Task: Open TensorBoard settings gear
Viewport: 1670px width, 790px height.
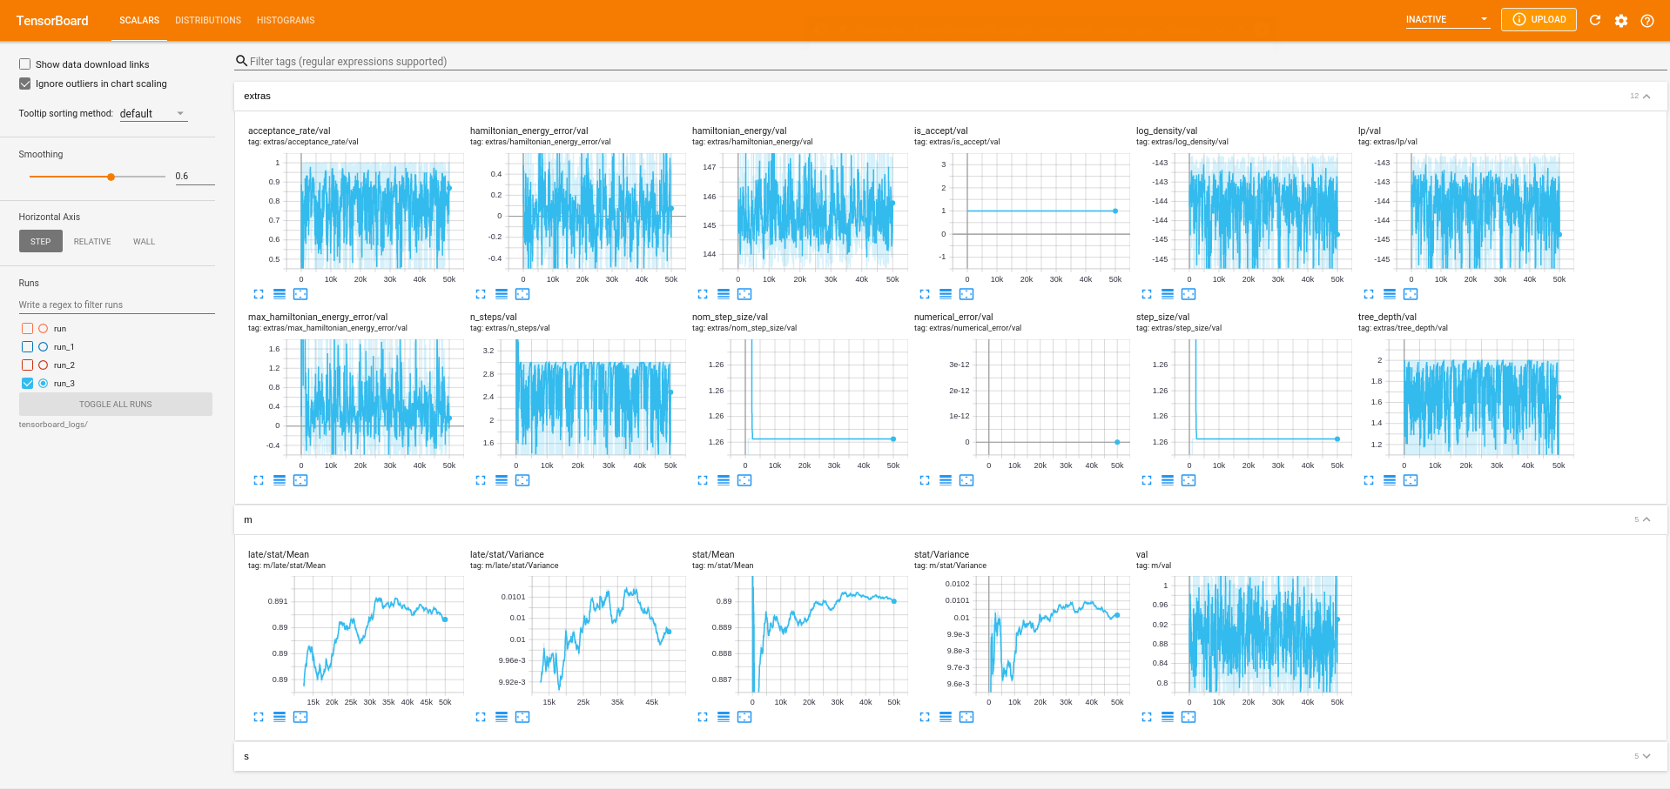Action: [1621, 20]
